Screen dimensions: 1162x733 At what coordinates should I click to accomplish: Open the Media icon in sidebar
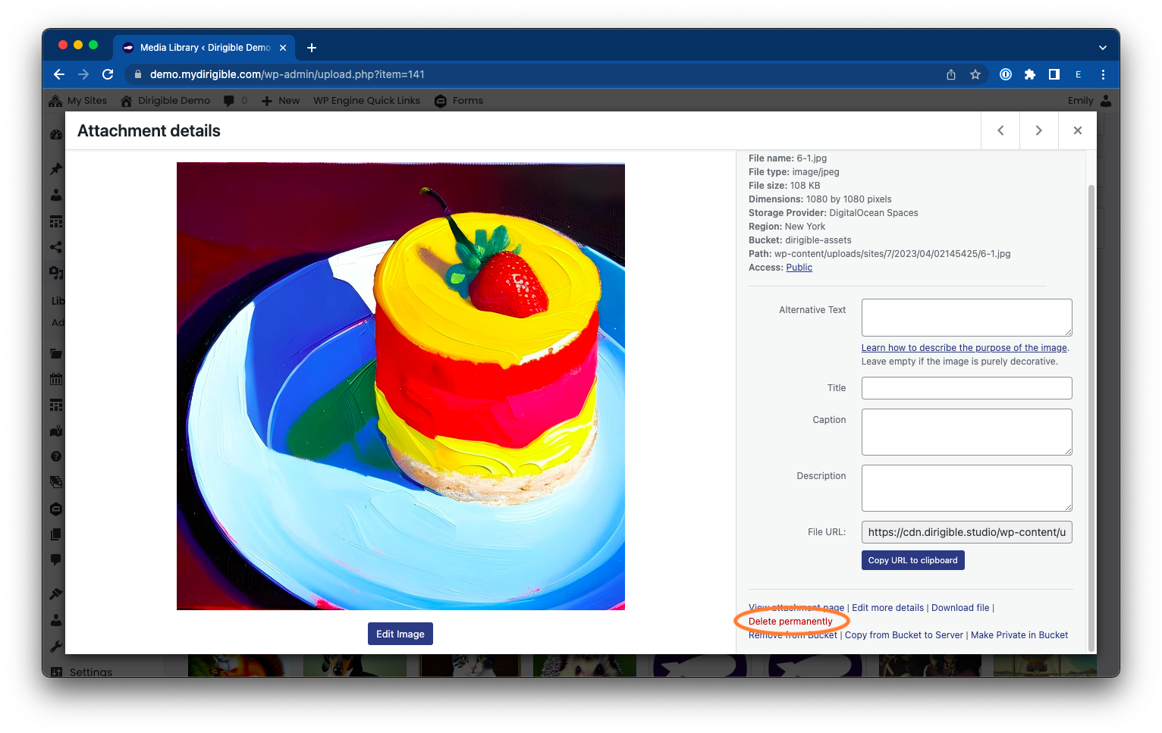pos(56,272)
